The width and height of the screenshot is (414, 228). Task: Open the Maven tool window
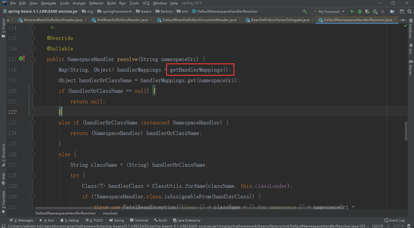click(410, 68)
